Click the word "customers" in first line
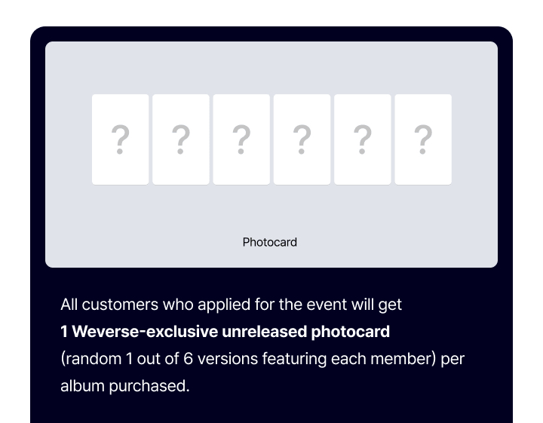Image resolution: width=543 pixels, height=423 pixels. 114,305
